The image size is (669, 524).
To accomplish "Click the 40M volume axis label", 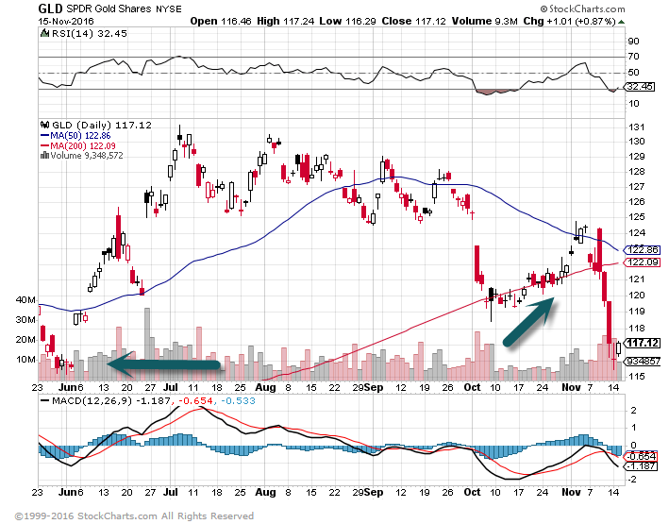I will [x=25, y=300].
